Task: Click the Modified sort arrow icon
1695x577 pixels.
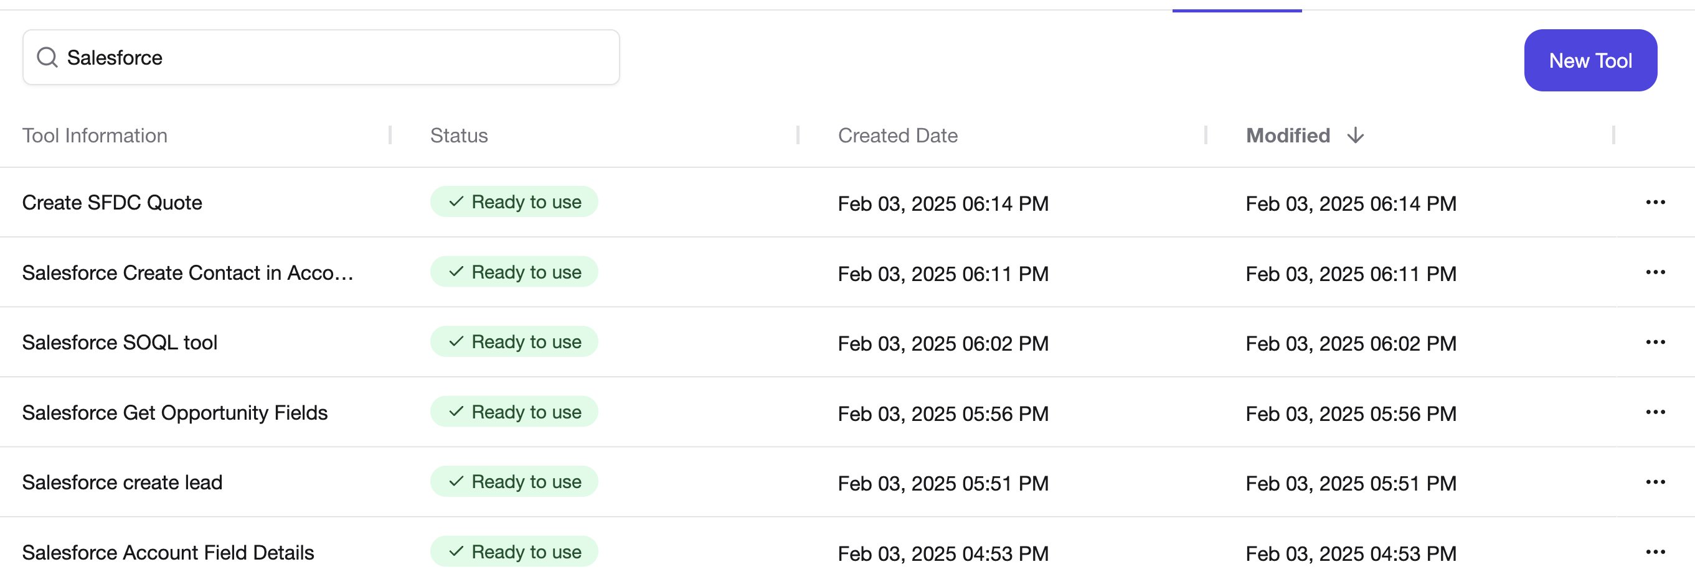Action: (1355, 136)
